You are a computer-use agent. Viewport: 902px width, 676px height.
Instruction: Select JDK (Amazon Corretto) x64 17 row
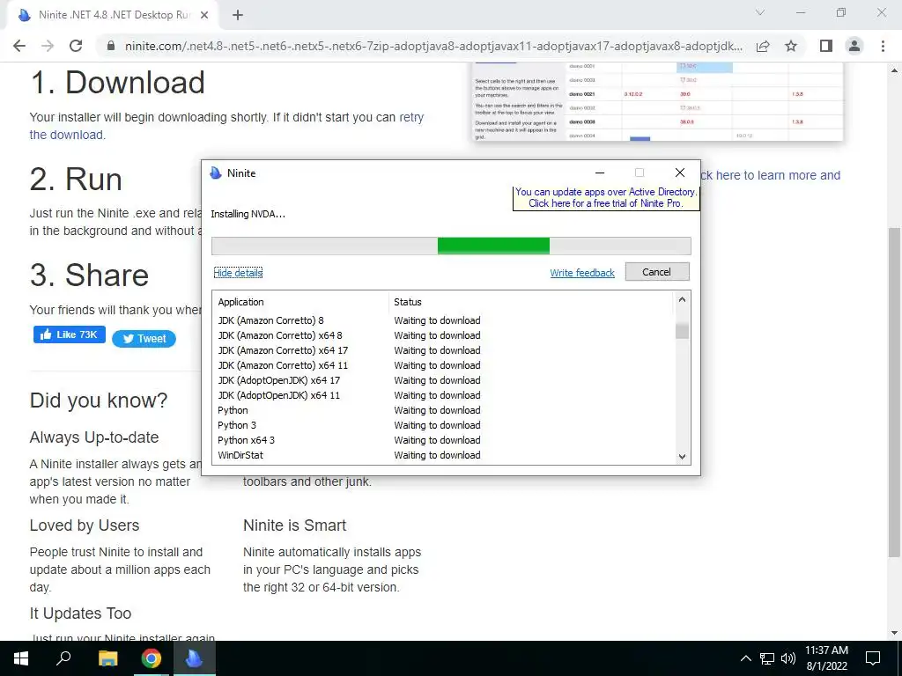pos(443,350)
